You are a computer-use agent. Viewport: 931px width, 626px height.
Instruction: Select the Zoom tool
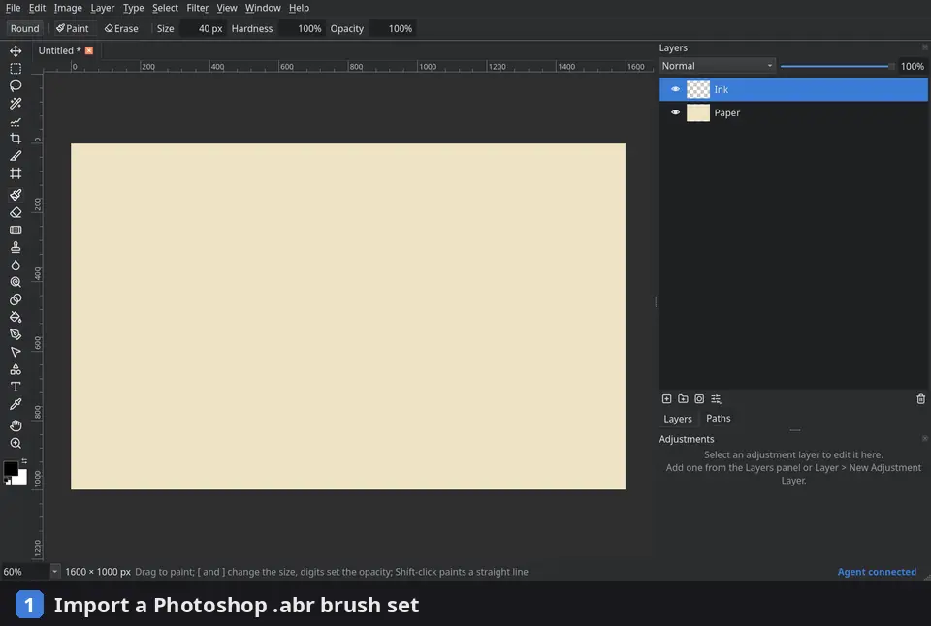(16, 443)
